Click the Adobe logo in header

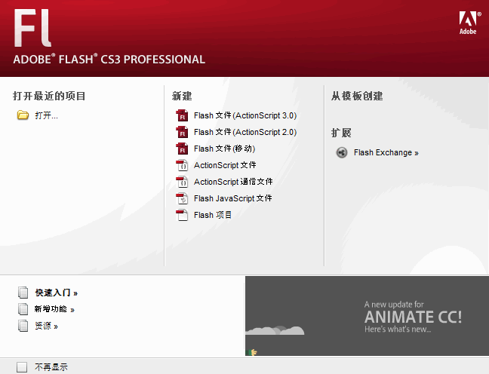(469, 23)
